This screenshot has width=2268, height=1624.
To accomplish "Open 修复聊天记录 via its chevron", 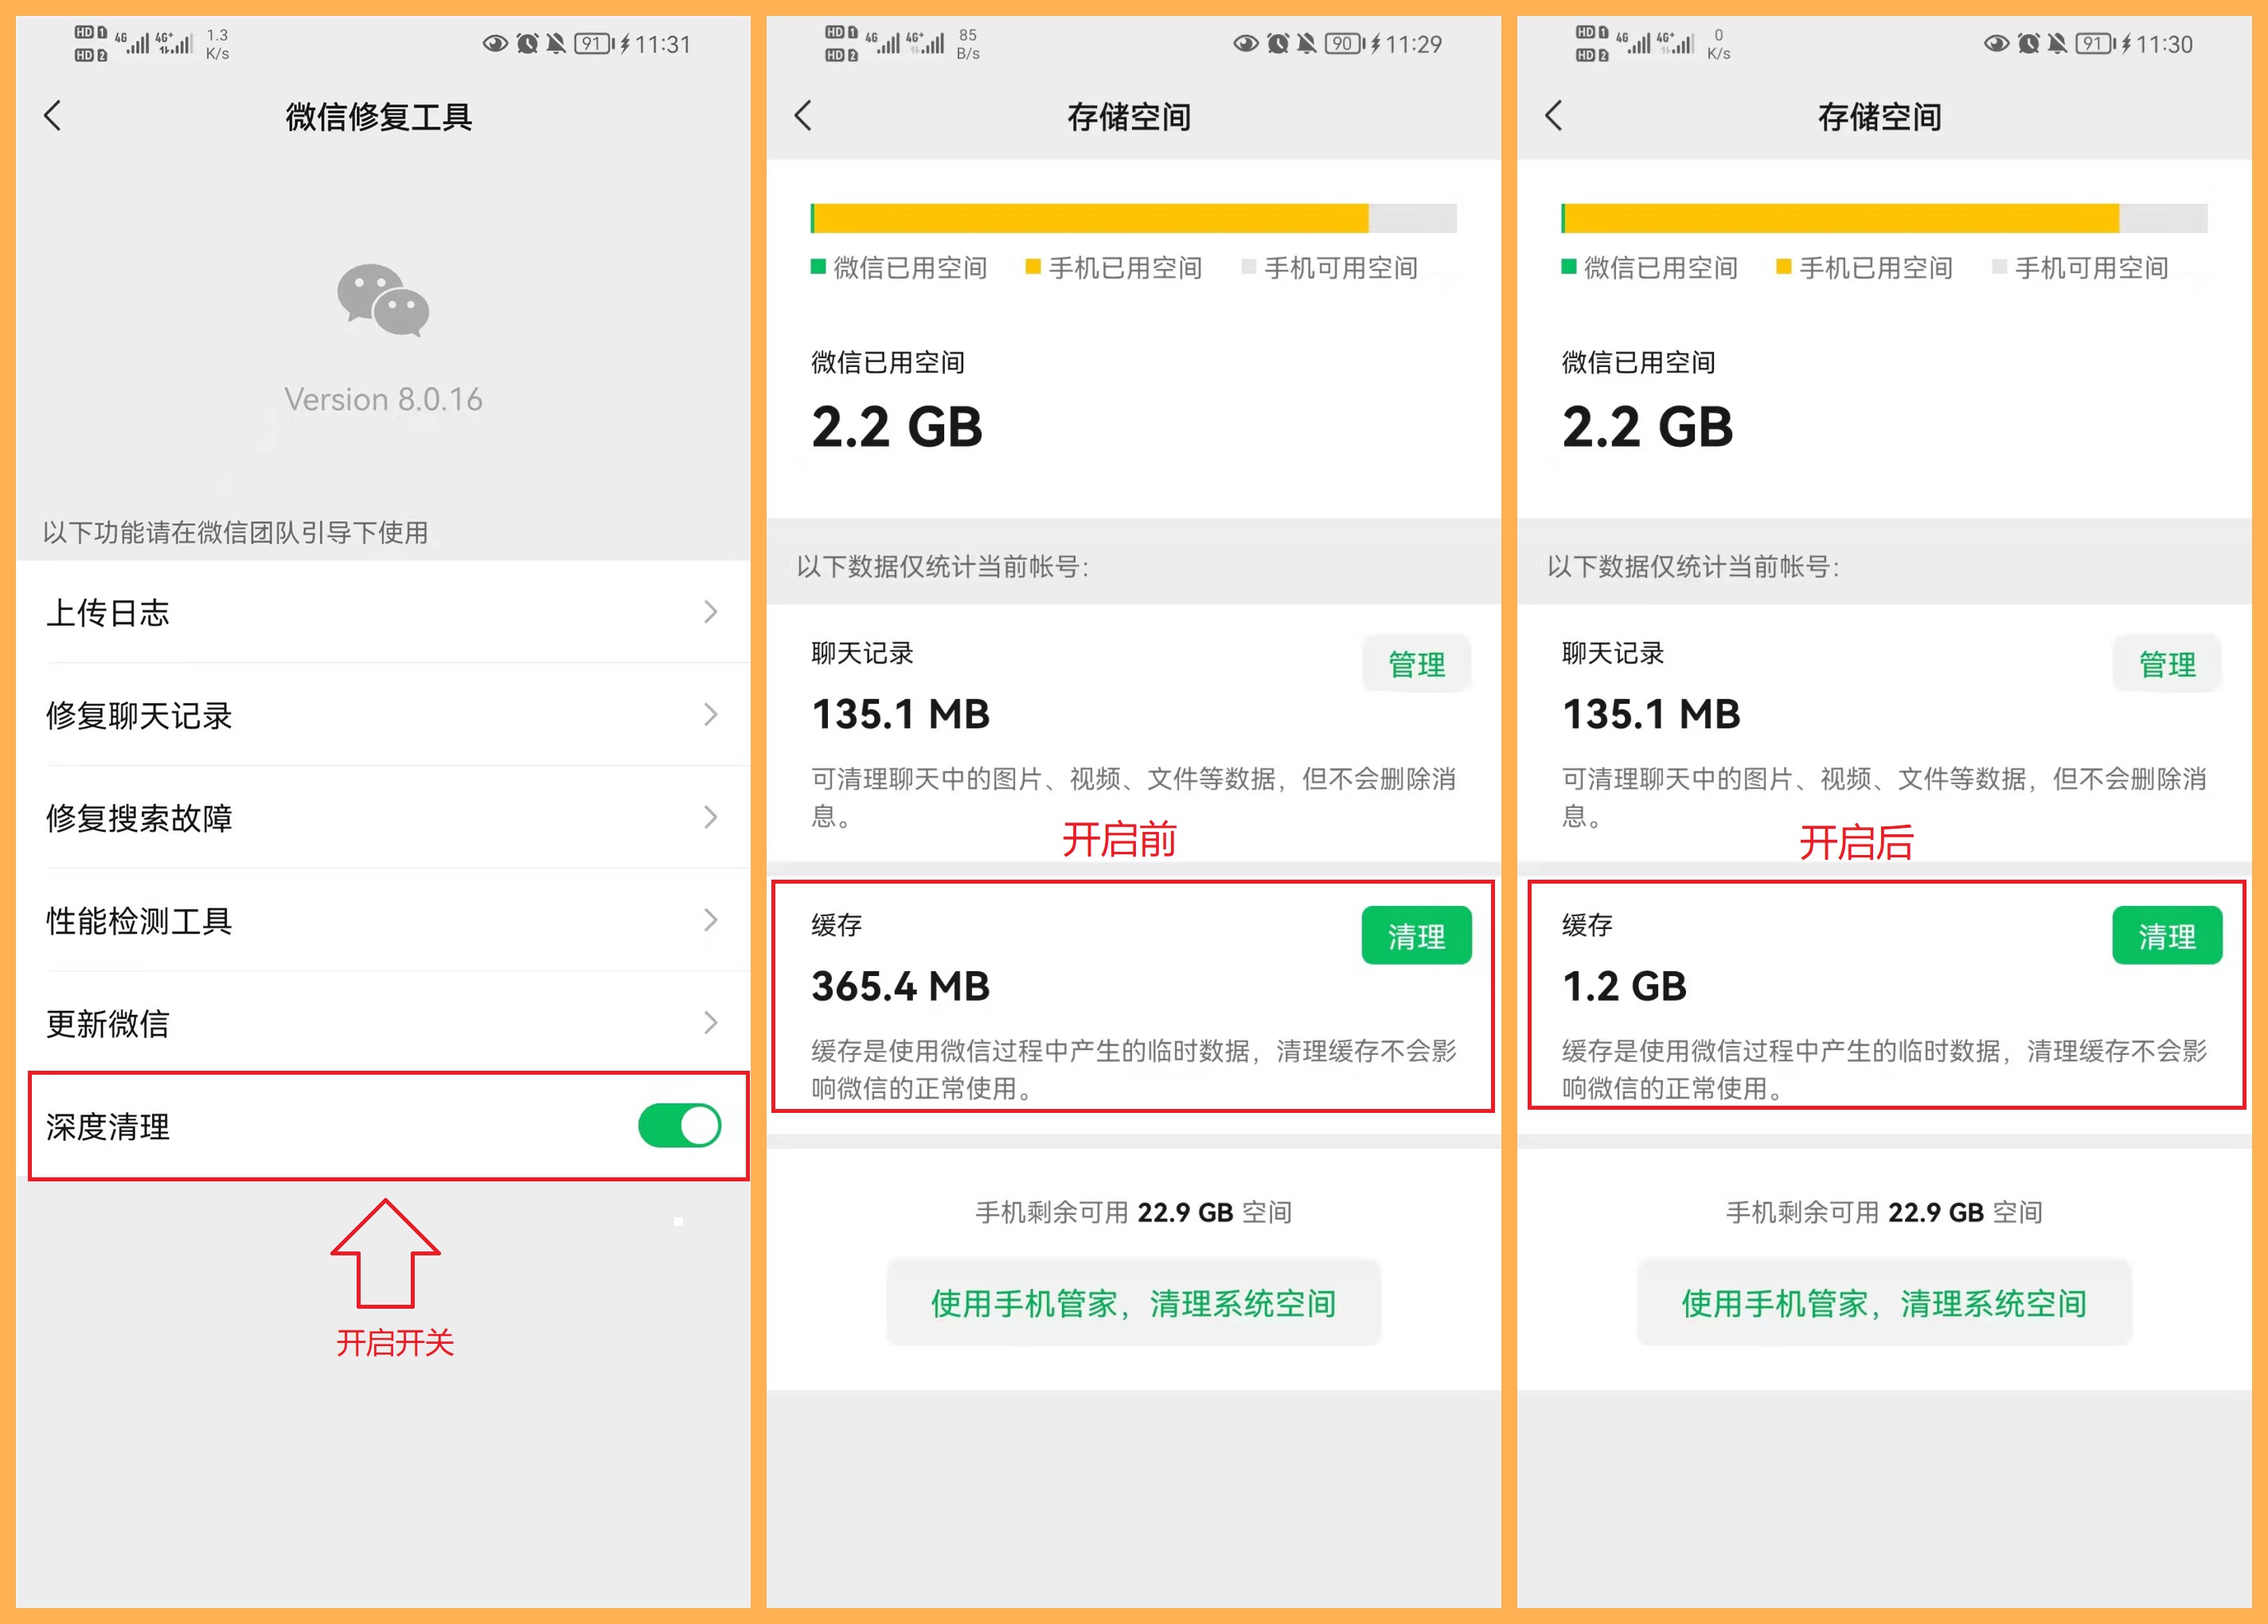I will tap(711, 715).
